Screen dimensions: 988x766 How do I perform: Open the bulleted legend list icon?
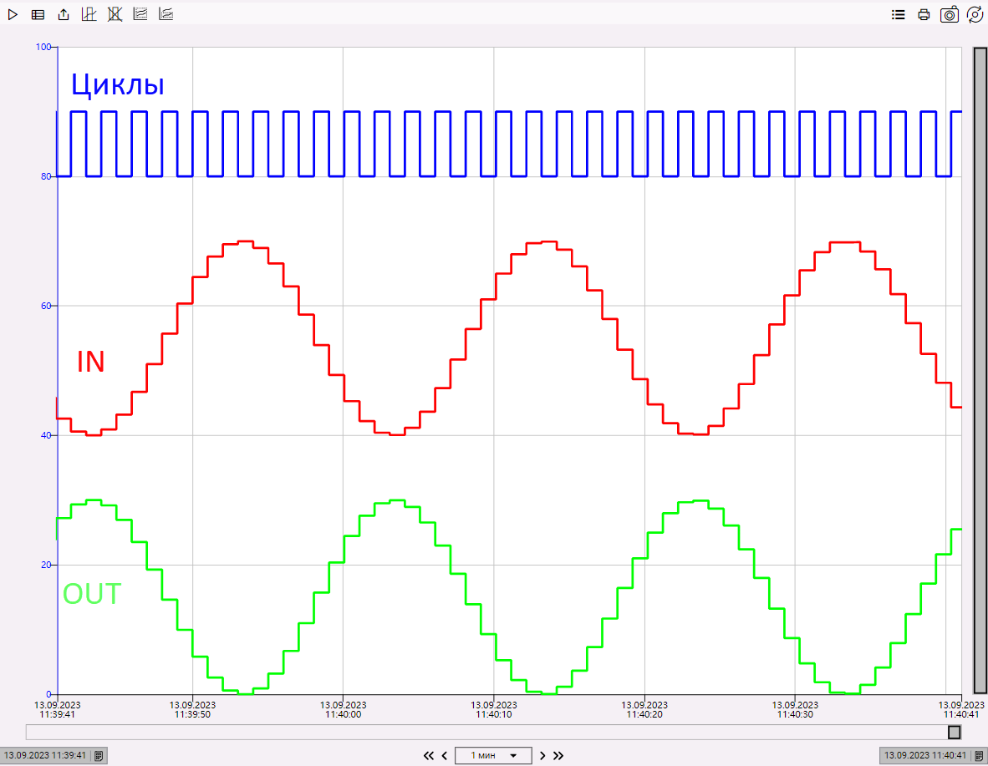coord(899,14)
